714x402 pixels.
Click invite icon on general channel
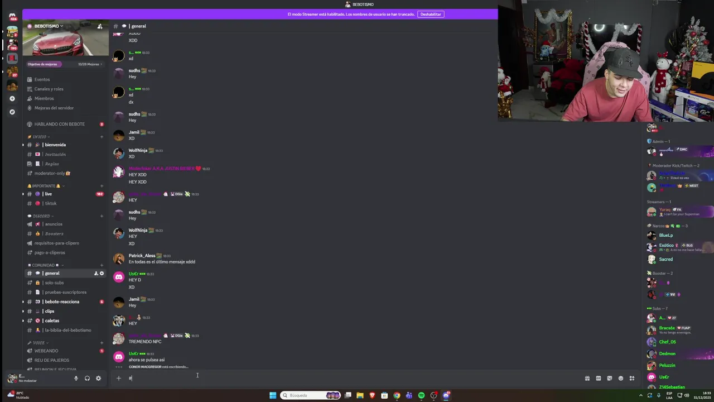[96, 274]
